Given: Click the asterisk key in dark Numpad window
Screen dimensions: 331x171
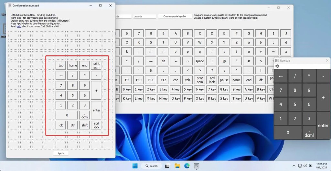Looking at the screenshot, I should [309, 76].
